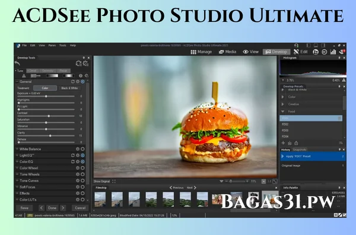Image resolution: width=356 pixels, height=235 pixels.
Task: Toggle the Color EQ enable circle
Action: pos(82,162)
